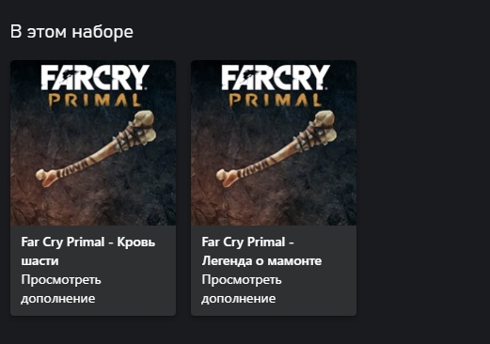The width and height of the screenshot is (490, 344).
Task: Click the В этом наборе heading
Action: tap(71, 32)
